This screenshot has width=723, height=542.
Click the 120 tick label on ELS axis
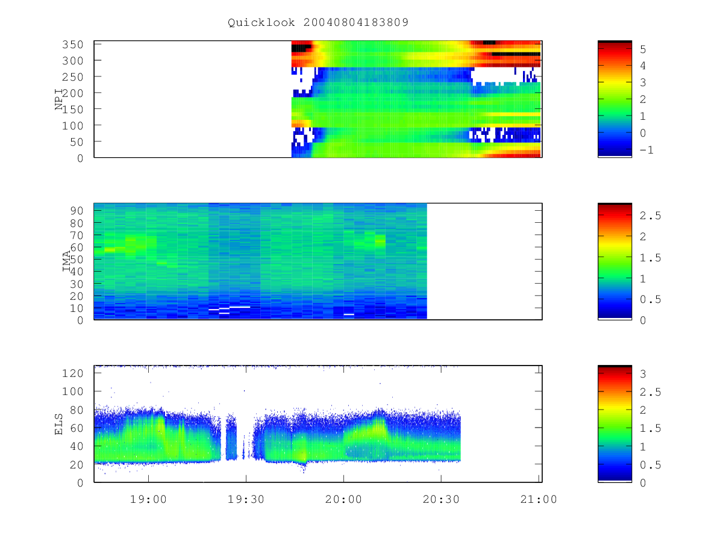pyautogui.click(x=74, y=373)
